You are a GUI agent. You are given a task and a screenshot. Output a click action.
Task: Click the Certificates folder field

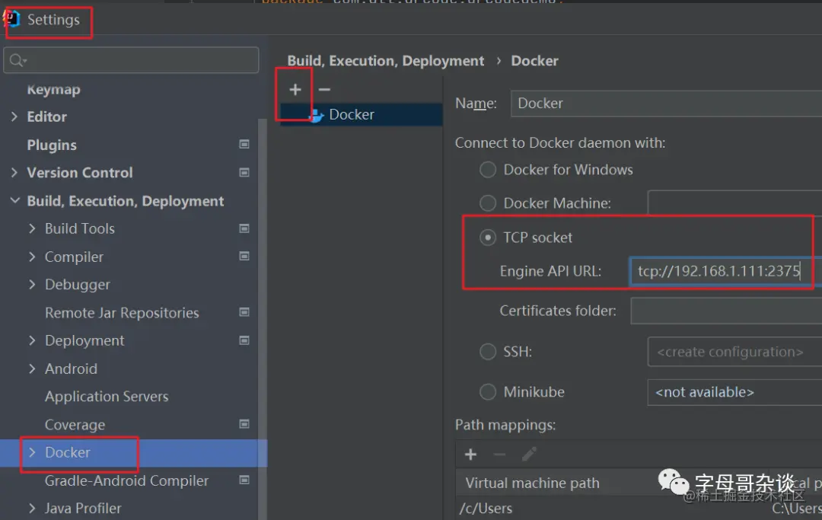pyautogui.click(x=726, y=311)
